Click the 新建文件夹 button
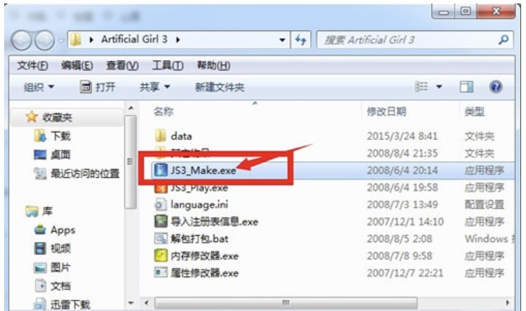The image size is (526, 311). pos(220,87)
